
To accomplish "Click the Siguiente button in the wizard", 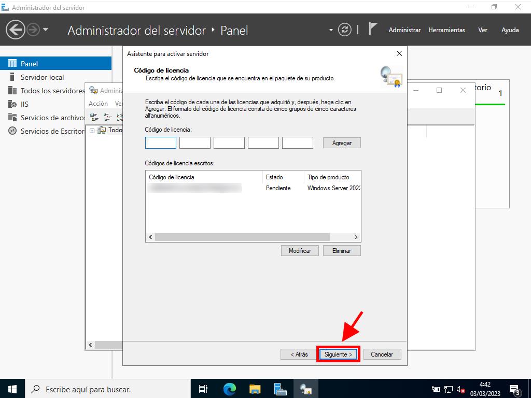I will (x=338, y=354).
